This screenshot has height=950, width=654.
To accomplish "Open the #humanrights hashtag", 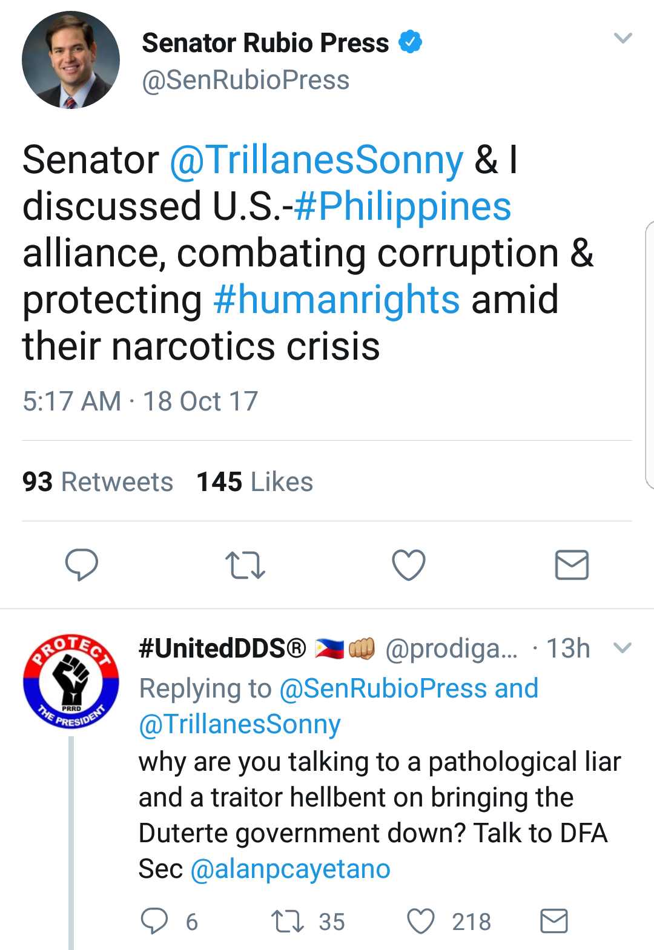I will [337, 300].
